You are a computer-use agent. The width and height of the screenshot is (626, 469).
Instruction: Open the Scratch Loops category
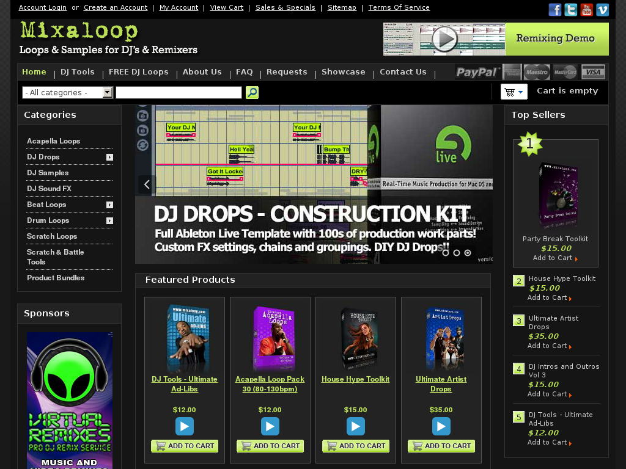tap(52, 237)
